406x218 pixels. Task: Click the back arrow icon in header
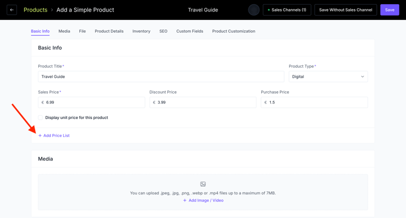click(12, 10)
